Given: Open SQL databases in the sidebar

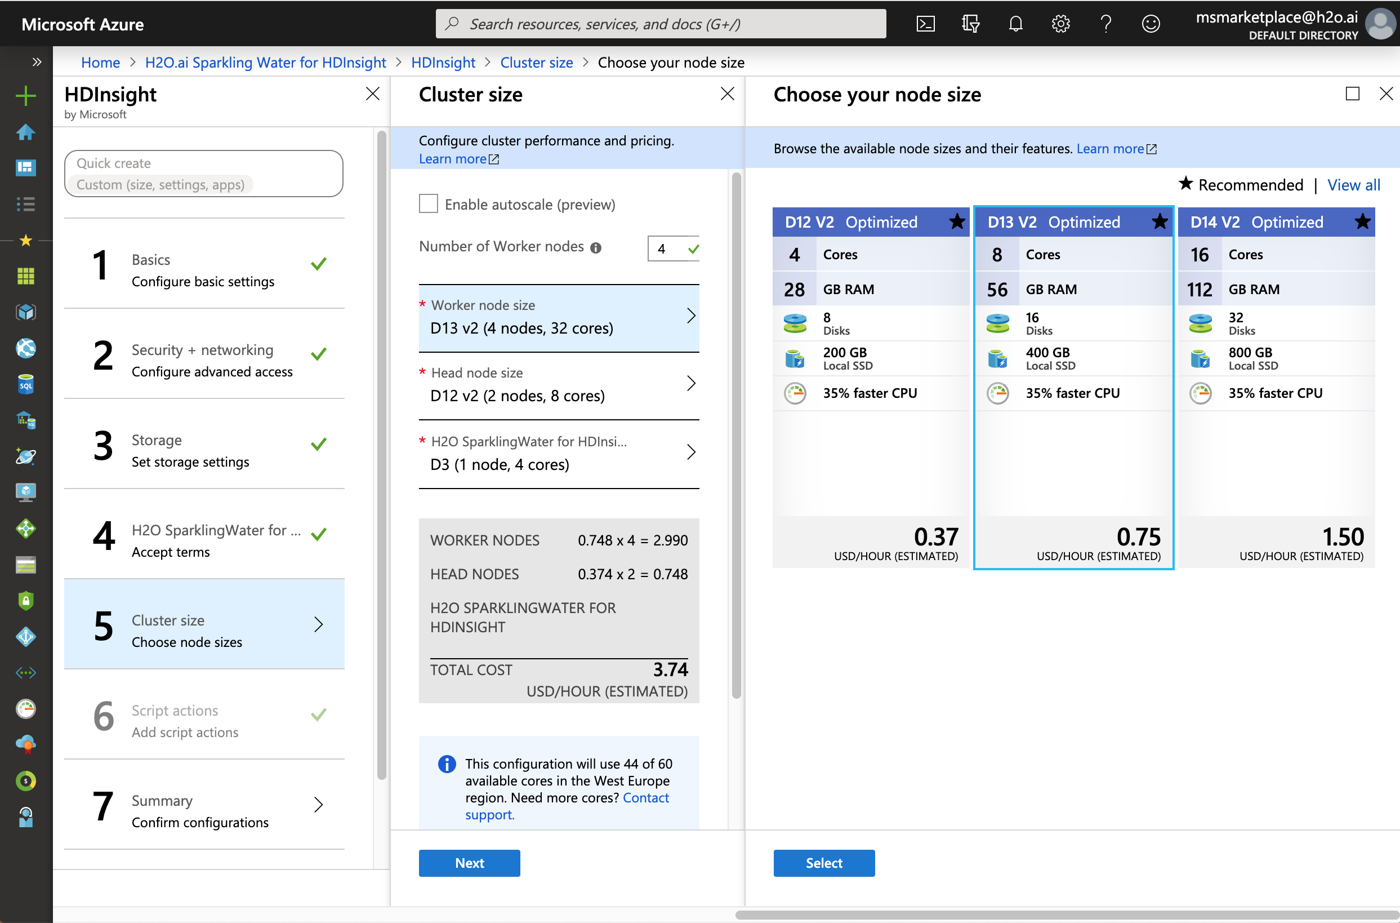Looking at the screenshot, I should pos(26,384).
